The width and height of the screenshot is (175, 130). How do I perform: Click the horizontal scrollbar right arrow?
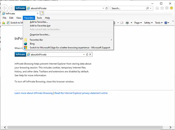(x=170, y=127)
